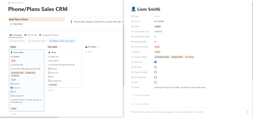Click the Add comment speech bubble icon

tap(9, 3)
